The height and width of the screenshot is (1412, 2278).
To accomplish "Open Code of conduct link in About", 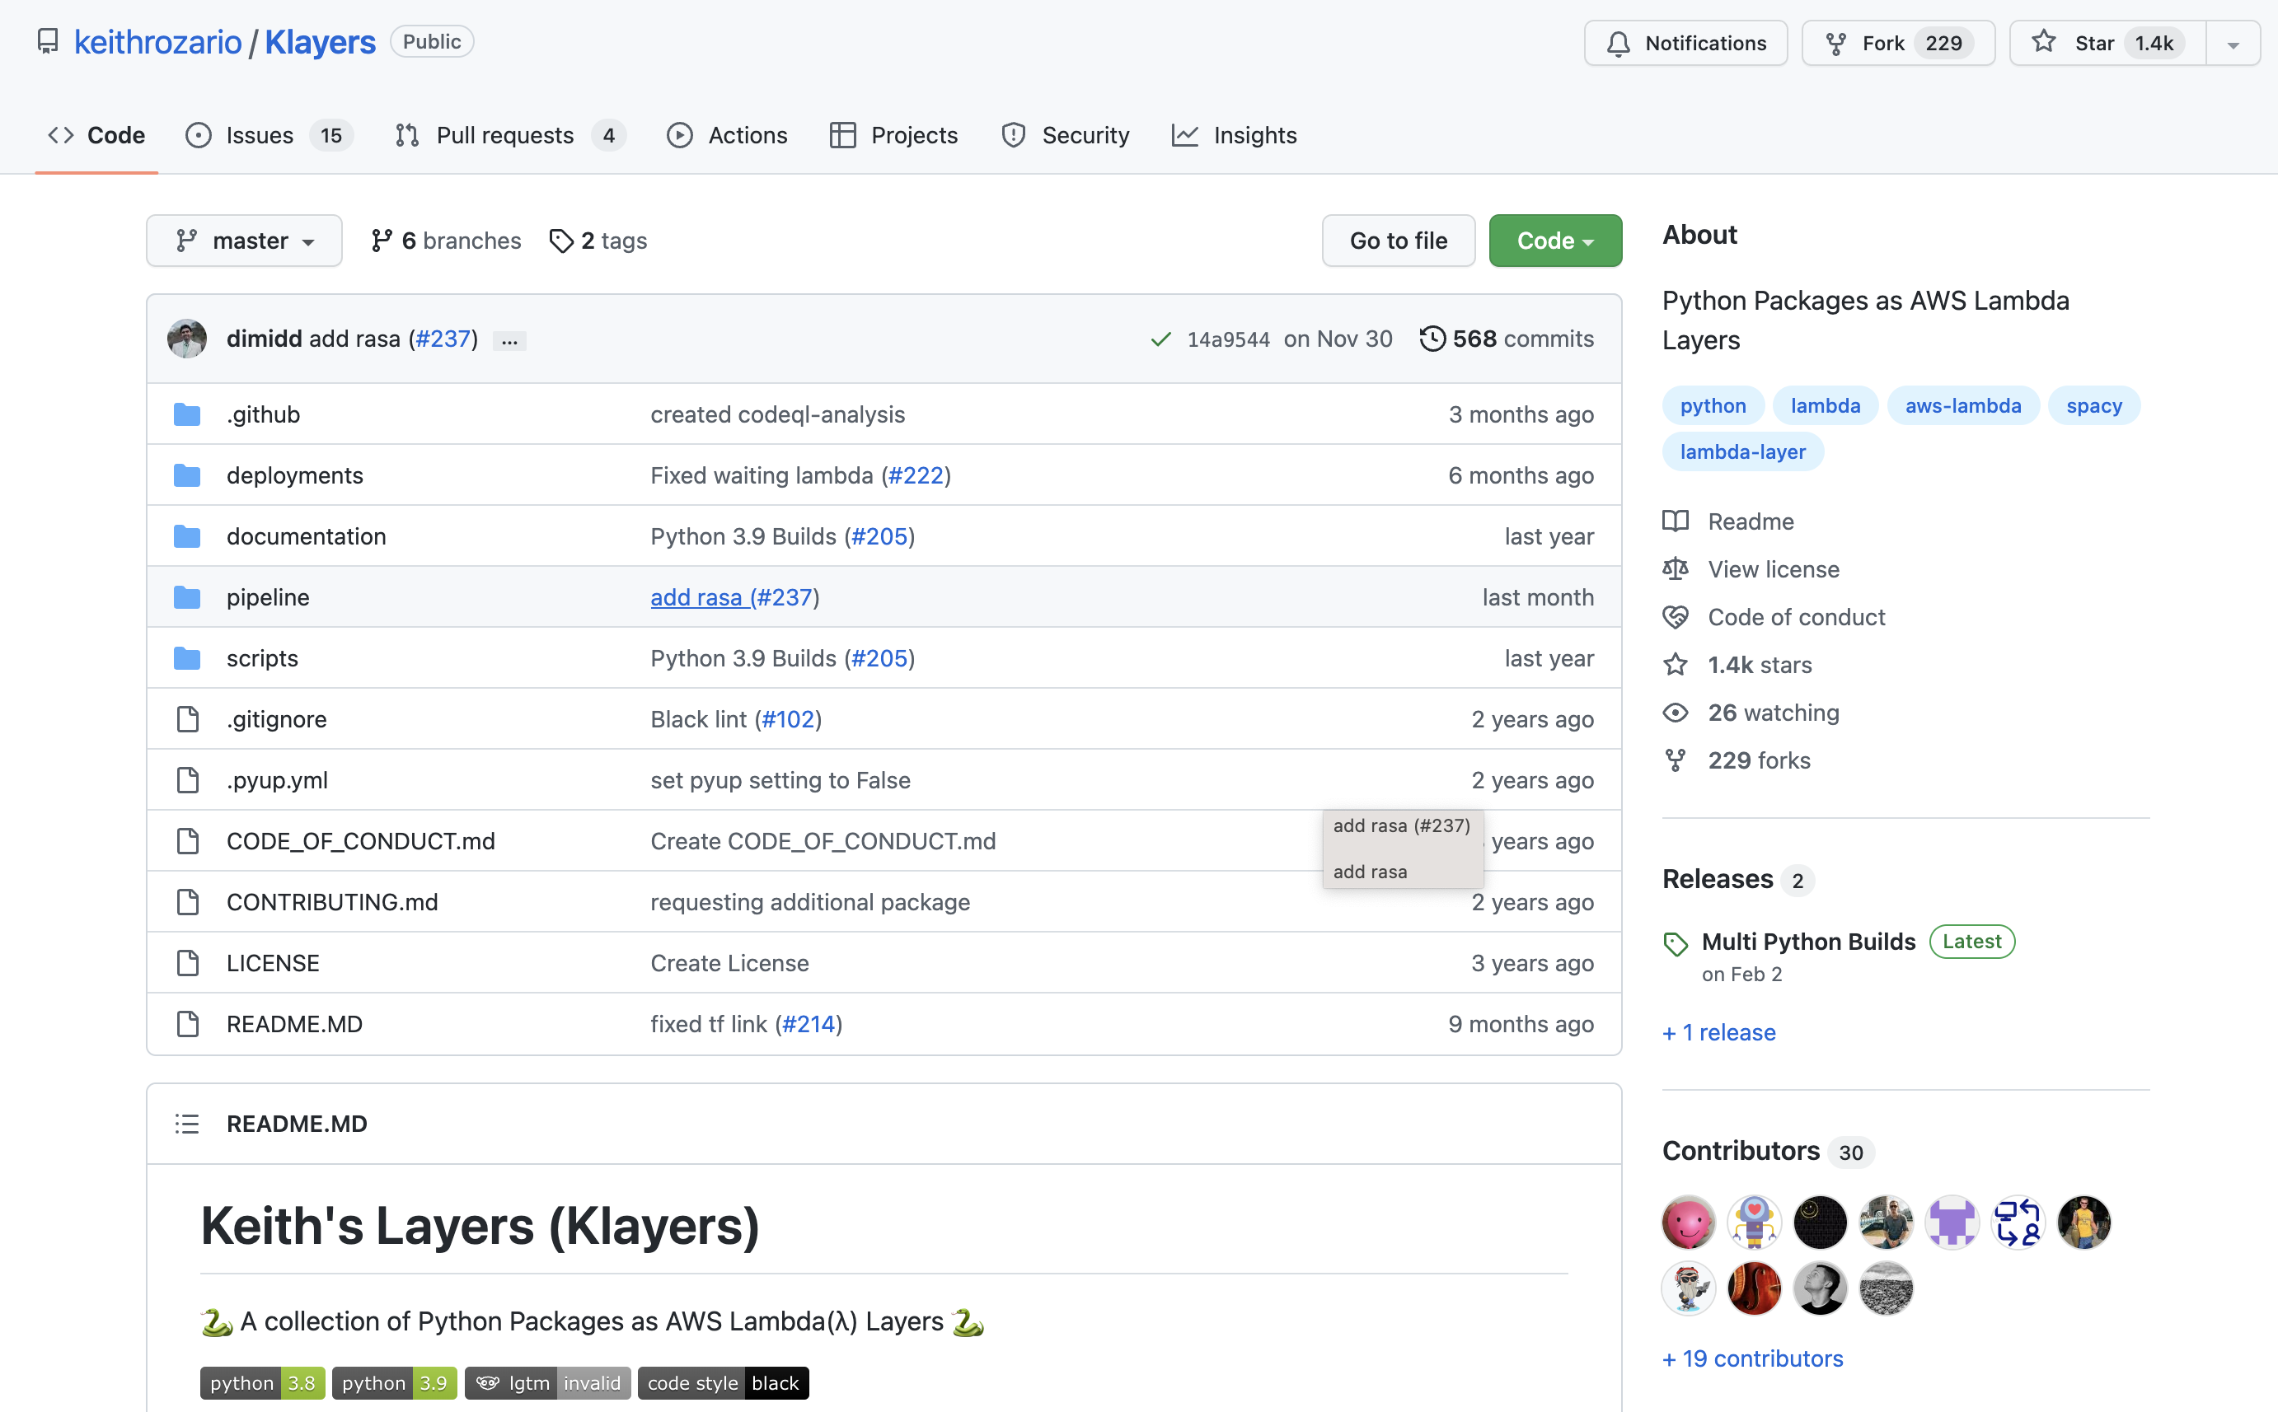I will pyautogui.click(x=1774, y=617).
